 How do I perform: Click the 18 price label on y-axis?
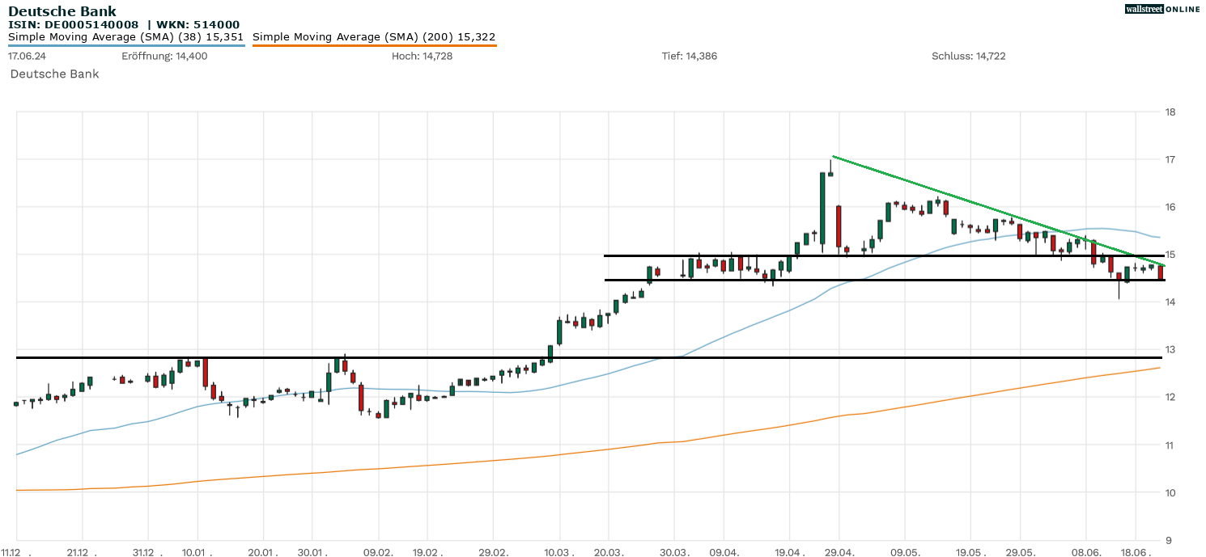pos(1170,112)
